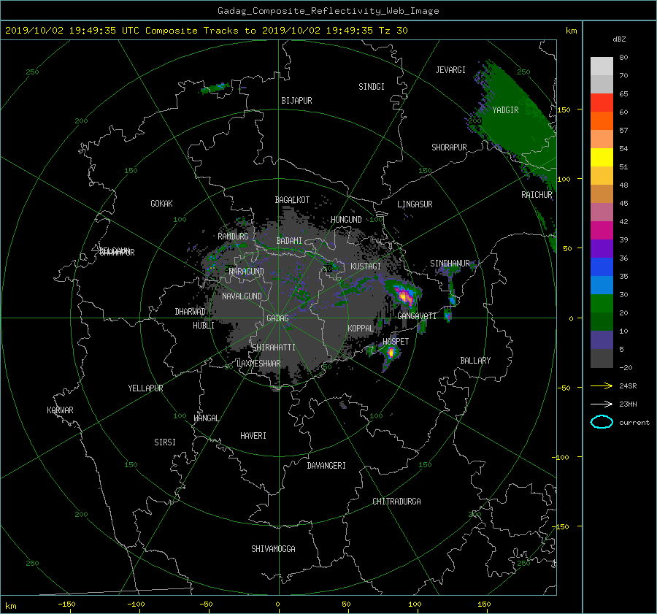Click the JEVARGI city label
657x614 pixels.
450,70
